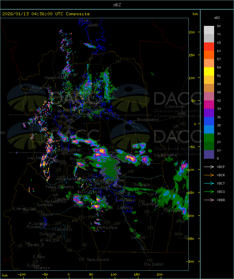Click the Sta.Isabel label on map
This screenshot has height=279, width=234.
pos(153,264)
